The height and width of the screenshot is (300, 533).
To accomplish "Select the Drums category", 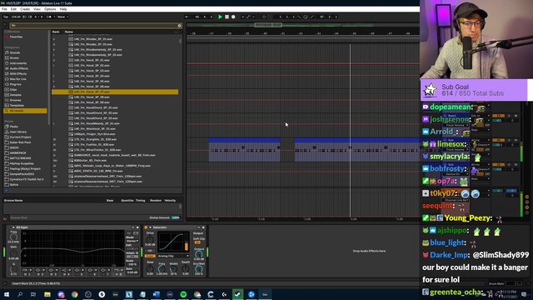I will click(14, 57).
